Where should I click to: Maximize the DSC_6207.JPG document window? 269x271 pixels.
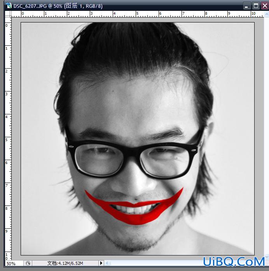pyautogui.click(x=256, y=6)
